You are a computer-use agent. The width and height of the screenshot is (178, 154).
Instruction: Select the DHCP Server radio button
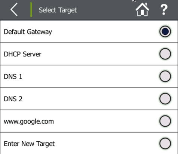pos(165,54)
